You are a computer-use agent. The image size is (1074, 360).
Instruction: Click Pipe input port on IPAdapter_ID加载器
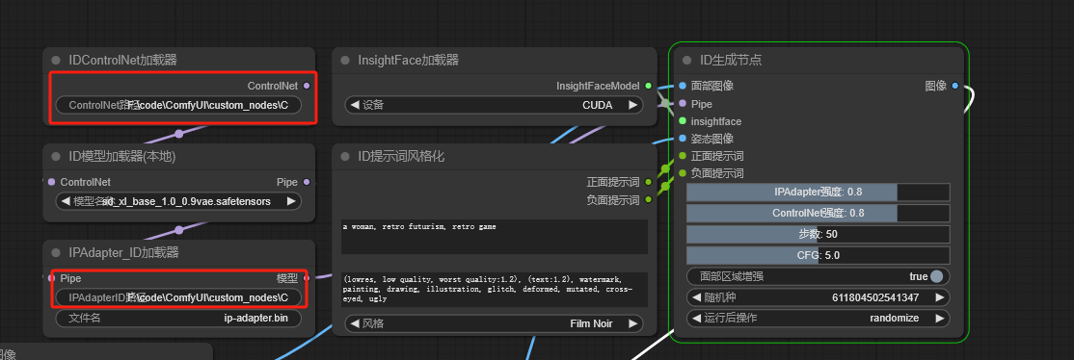(51, 278)
